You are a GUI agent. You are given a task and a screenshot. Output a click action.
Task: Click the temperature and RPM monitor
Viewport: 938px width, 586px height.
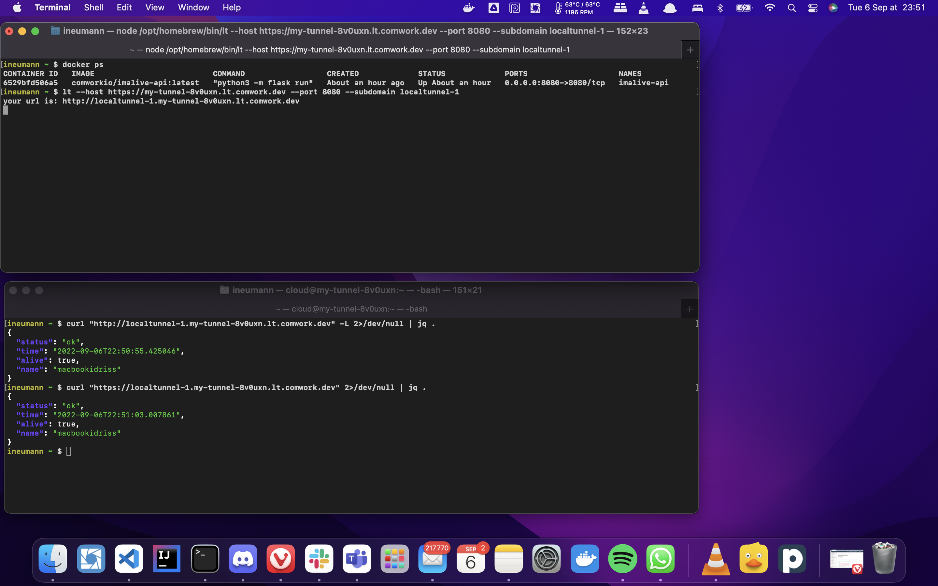pyautogui.click(x=577, y=8)
